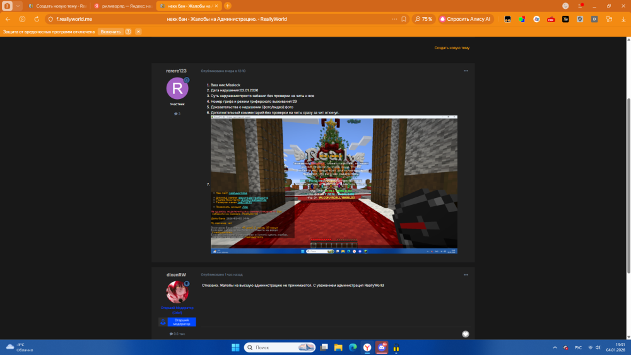Switch to the 'риливорлд — Яндекс' tab
This screenshot has height=355, width=631.
coord(123,6)
